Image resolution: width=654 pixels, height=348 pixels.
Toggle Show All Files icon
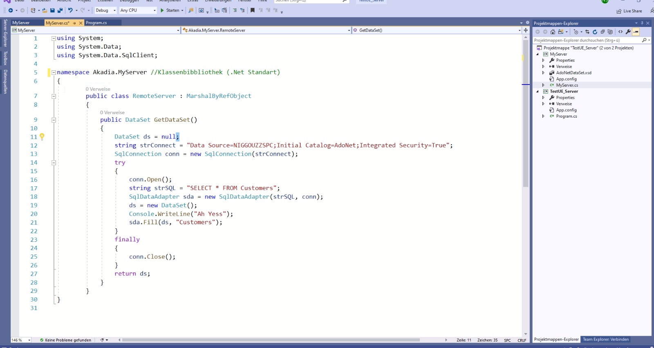pyautogui.click(x=610, y=32)
